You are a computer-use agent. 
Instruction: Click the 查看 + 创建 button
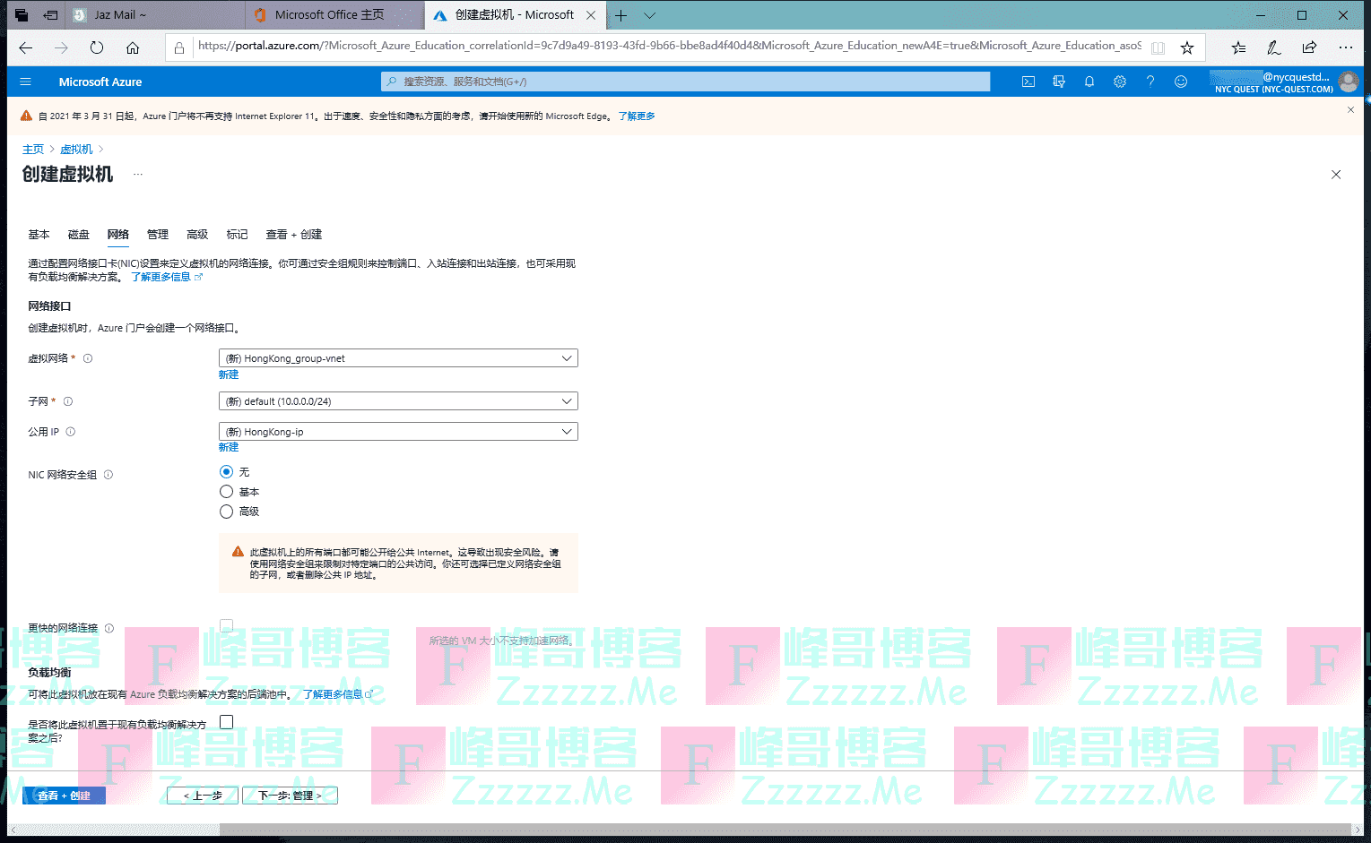tap(64, 796)
